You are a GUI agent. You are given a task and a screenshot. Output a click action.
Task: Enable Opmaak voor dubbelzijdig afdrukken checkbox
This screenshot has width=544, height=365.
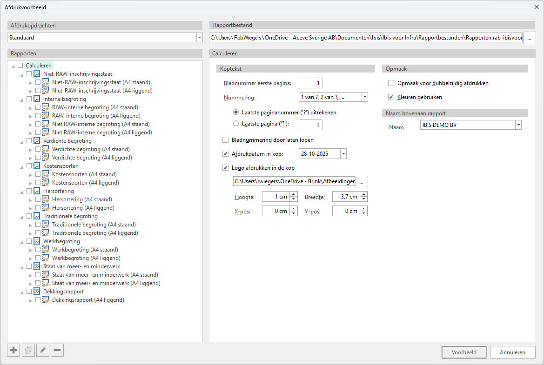[x=391, y=83]
